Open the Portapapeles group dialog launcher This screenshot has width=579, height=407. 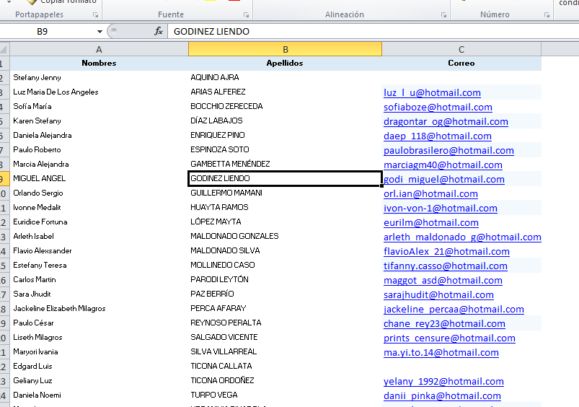click(x=96, y=15)
